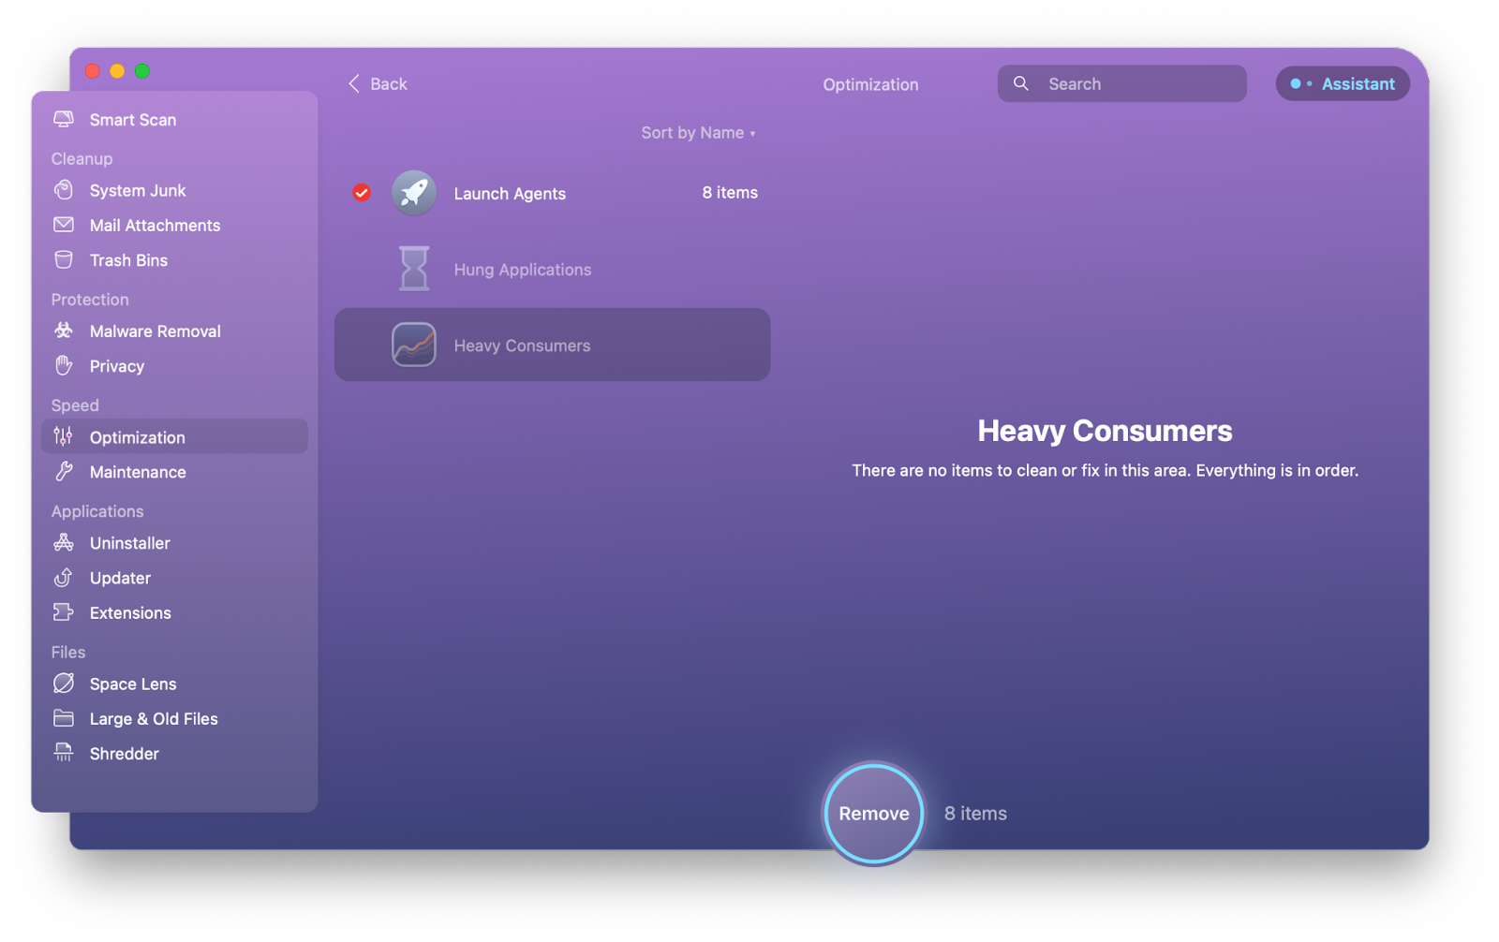Viewport: 1499px width, 942px height.
Task: Click the green fullscreen window button
Action: pyautogui.click(x=142, y=71)
